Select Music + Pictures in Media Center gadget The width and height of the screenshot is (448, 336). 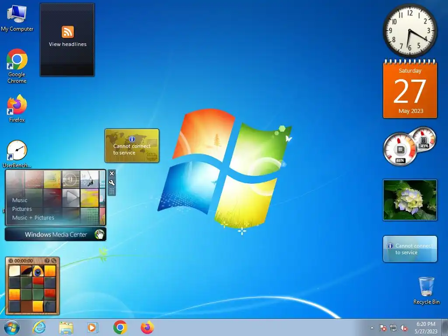click(x=33, y=218)
